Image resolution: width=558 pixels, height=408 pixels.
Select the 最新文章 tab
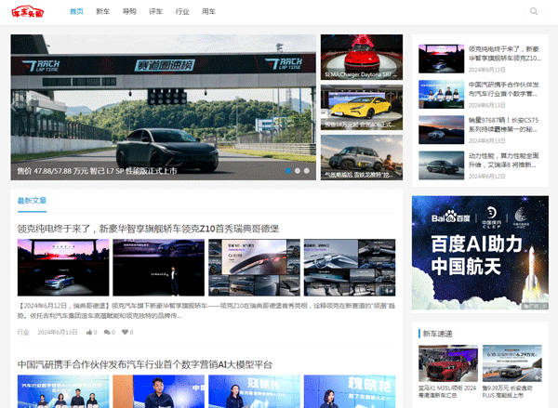tap(32, 201)
